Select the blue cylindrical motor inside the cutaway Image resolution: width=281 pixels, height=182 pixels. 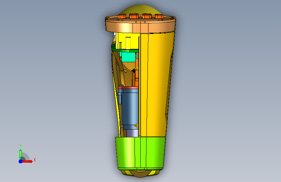(130, 109)
